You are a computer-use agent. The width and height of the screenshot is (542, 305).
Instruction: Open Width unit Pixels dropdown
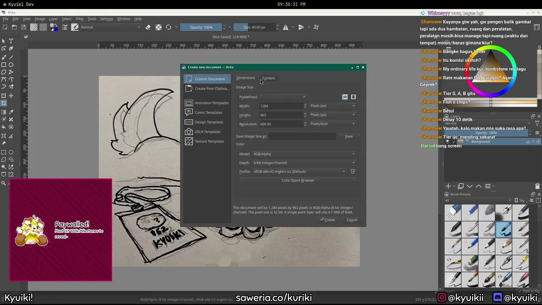tap(332, 106)
